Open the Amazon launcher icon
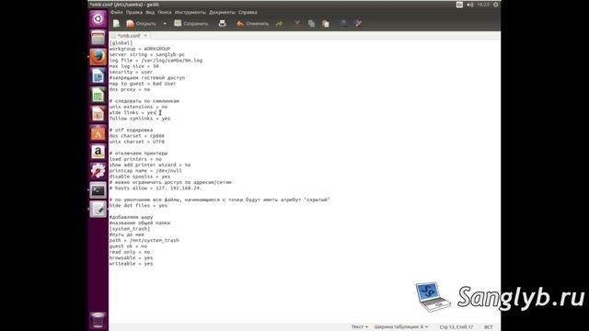This screenshot has height=331, width=589. (98, 152)
